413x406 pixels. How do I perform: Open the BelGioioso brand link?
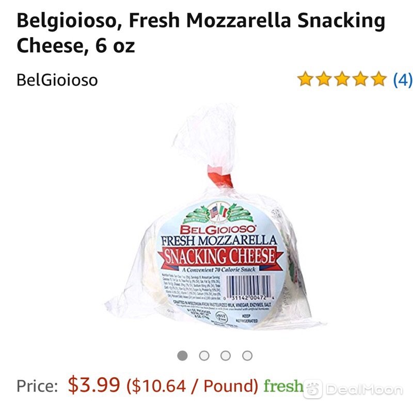pyautogui.click(x=57, y=80)
